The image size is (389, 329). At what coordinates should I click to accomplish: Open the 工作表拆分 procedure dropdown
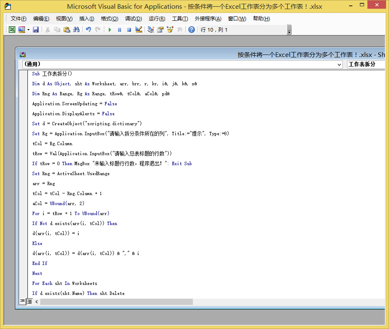pyautogui.click(x=366, y=64)
